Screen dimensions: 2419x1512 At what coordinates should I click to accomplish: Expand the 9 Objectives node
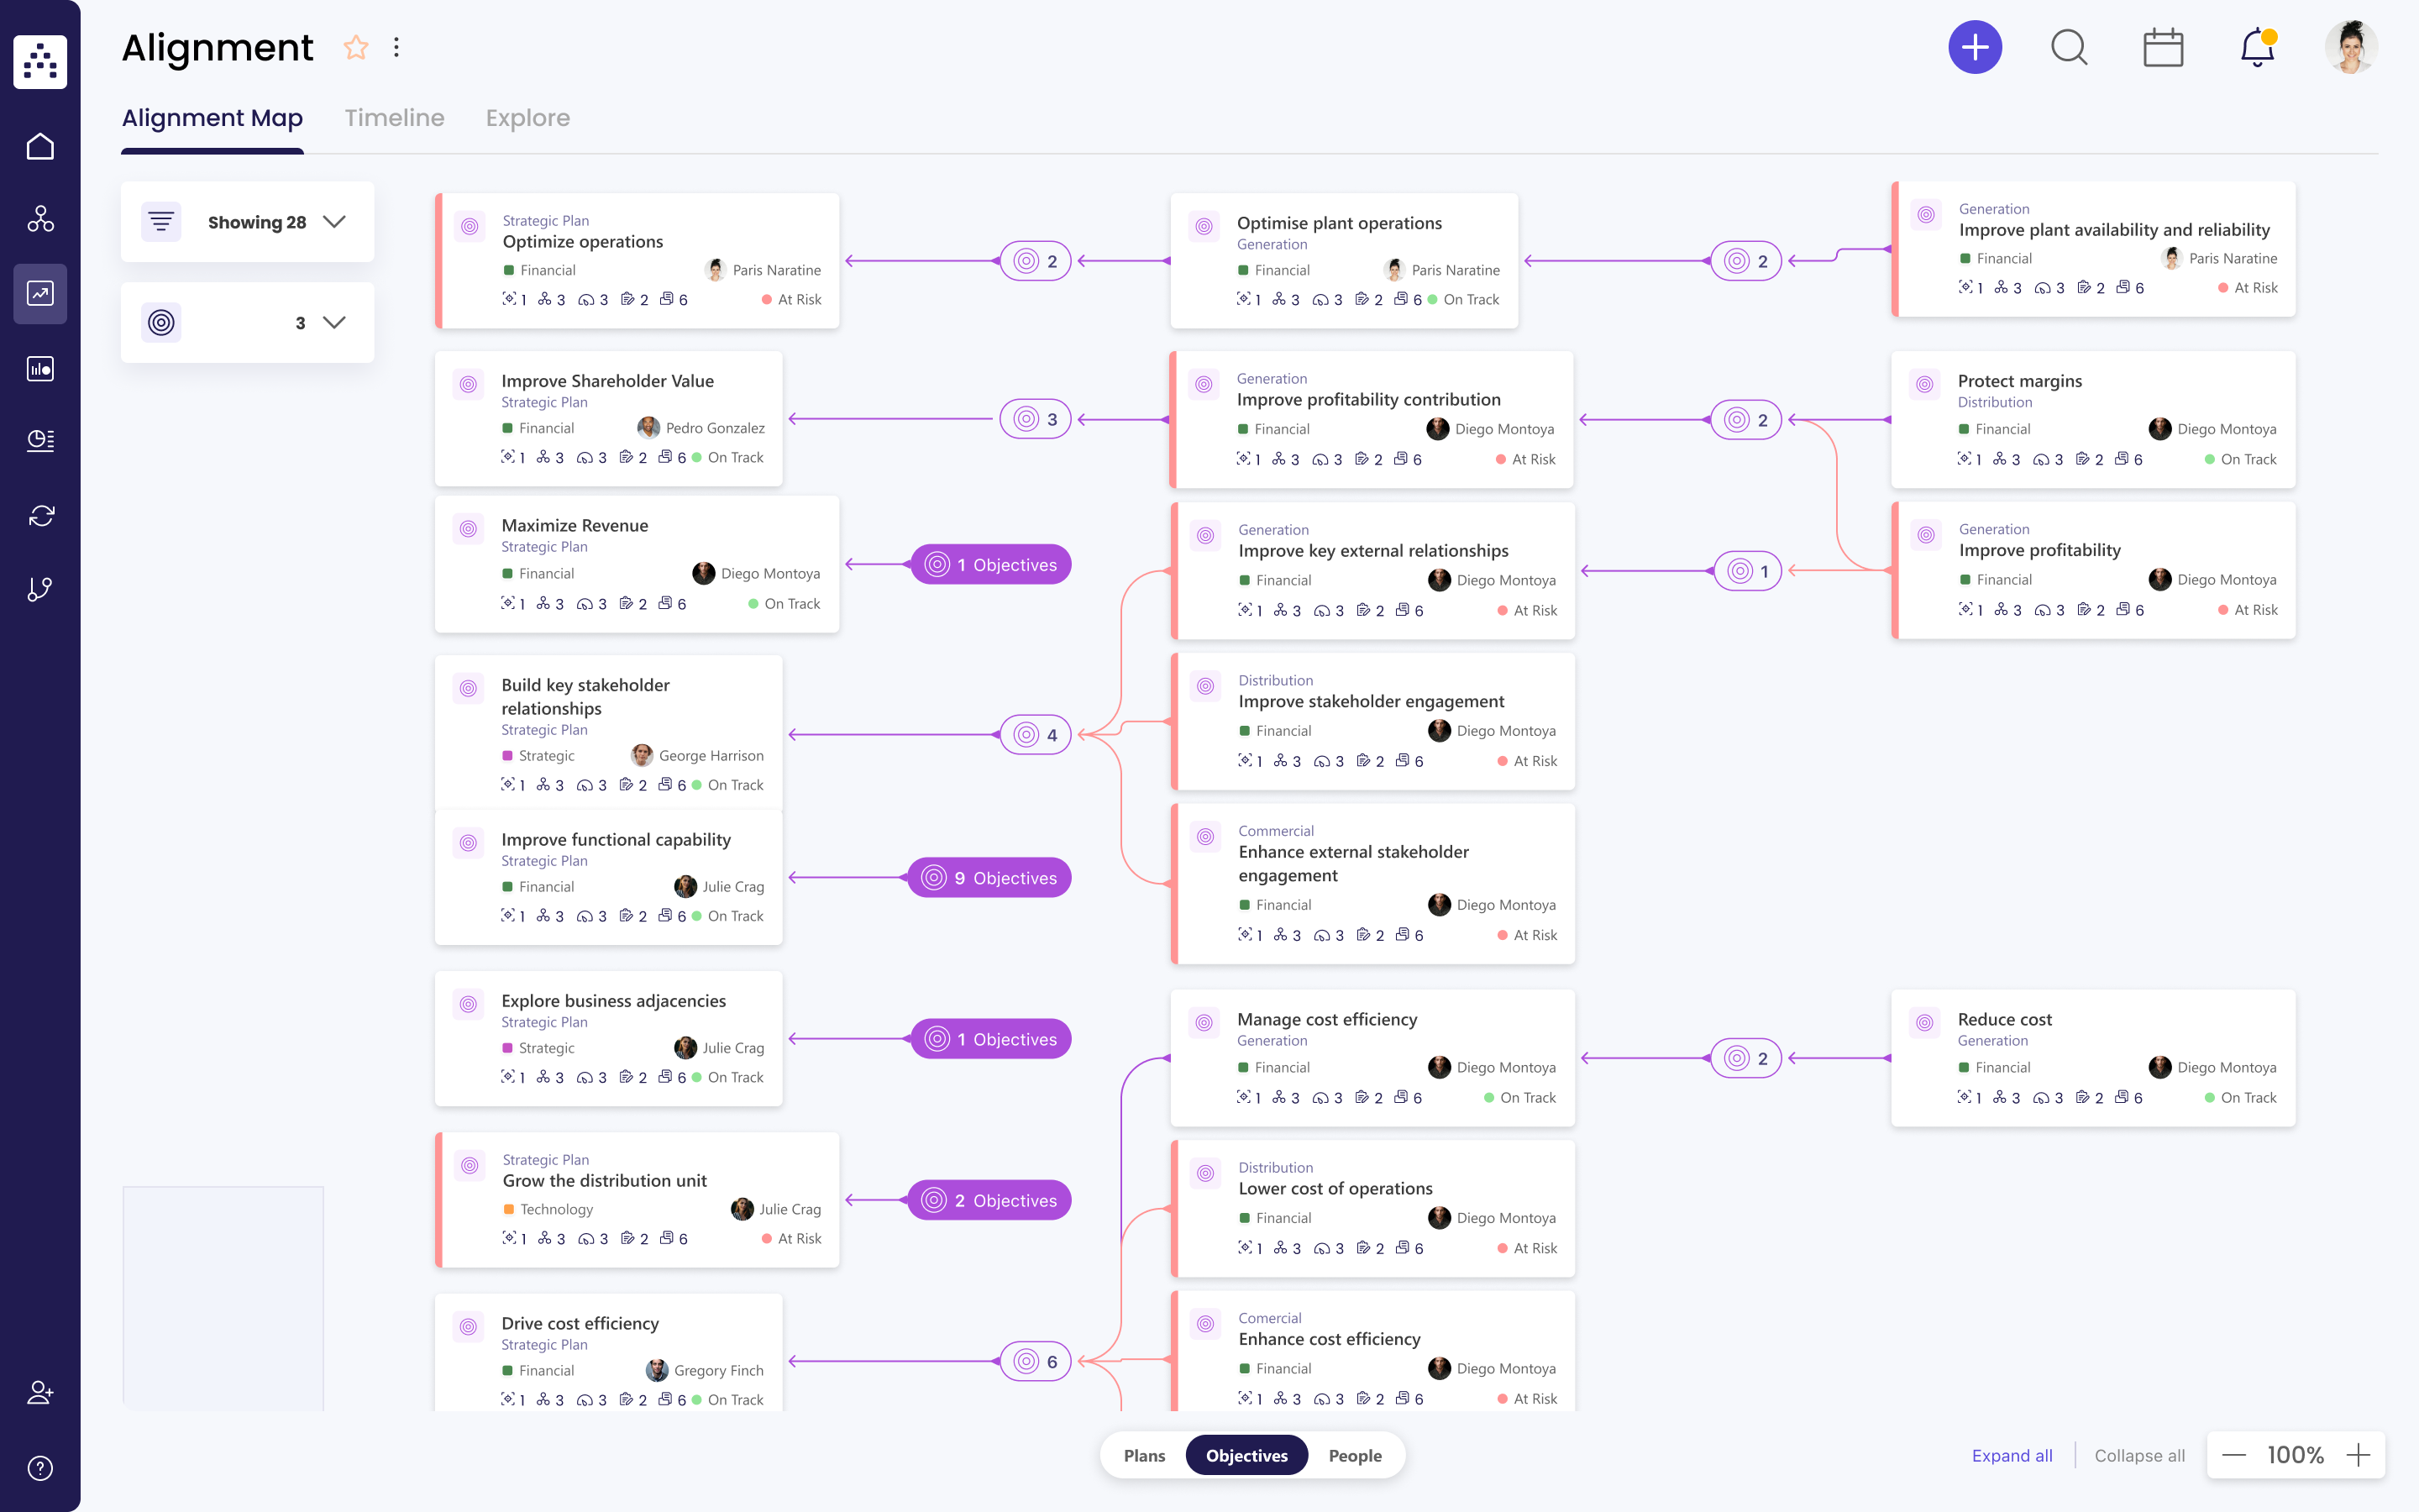[989, 878]
